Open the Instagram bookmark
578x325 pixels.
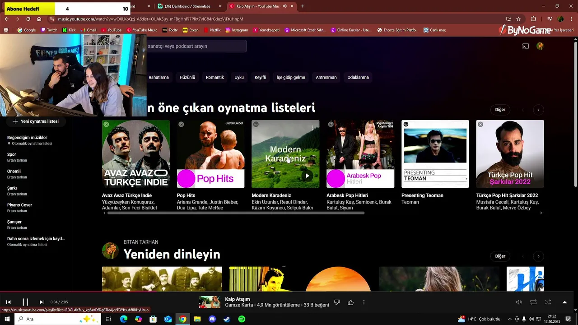coord(237,30)
